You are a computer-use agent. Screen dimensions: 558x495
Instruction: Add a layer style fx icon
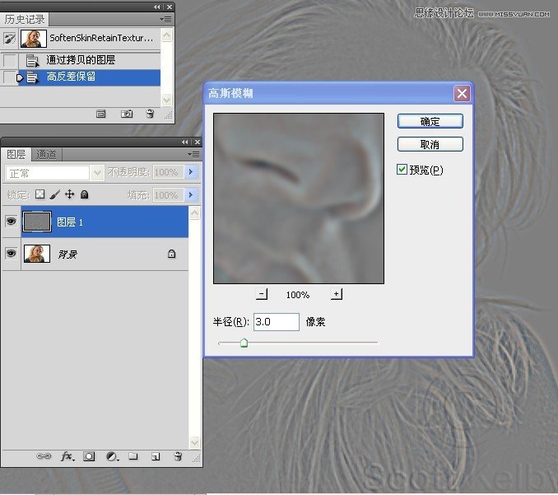point(67,456)
